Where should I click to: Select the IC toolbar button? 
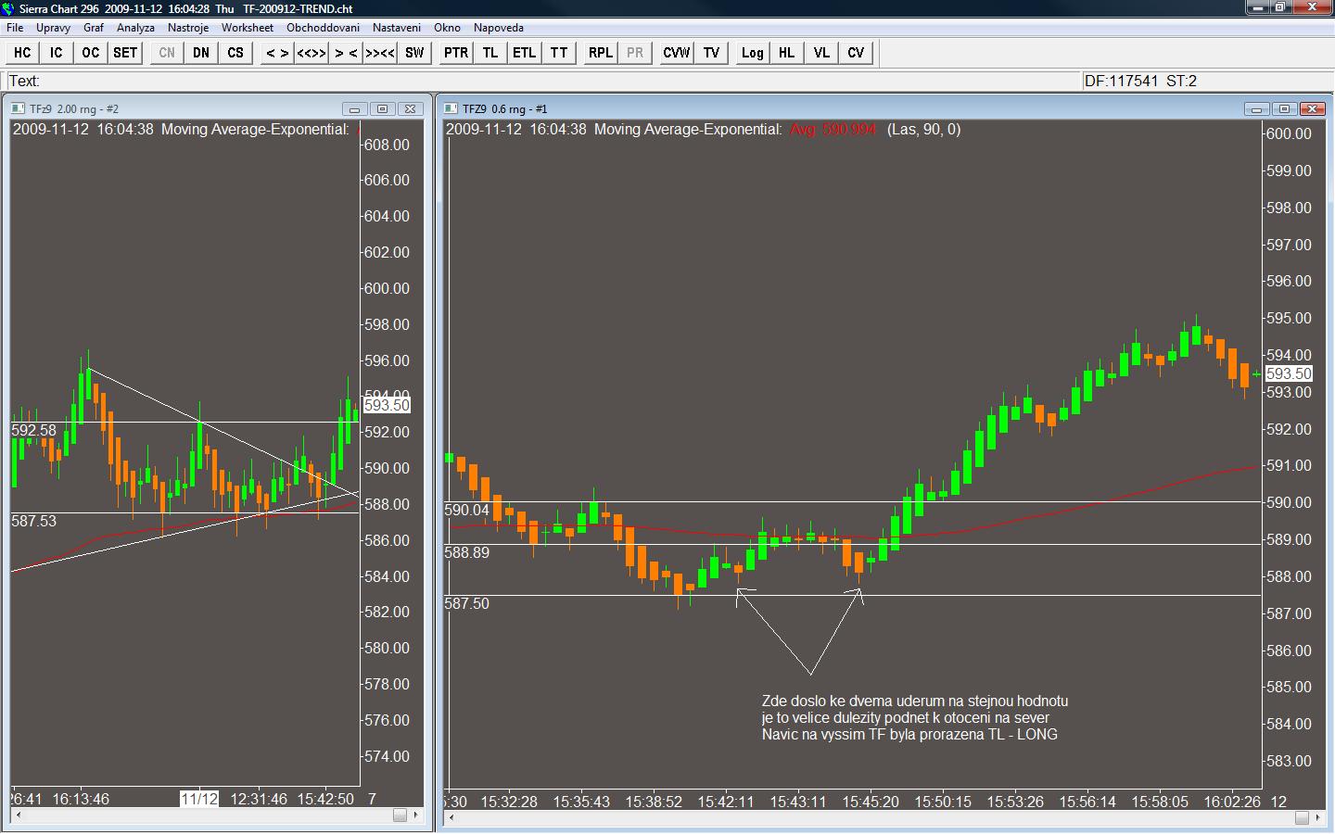tap(57, 53)
